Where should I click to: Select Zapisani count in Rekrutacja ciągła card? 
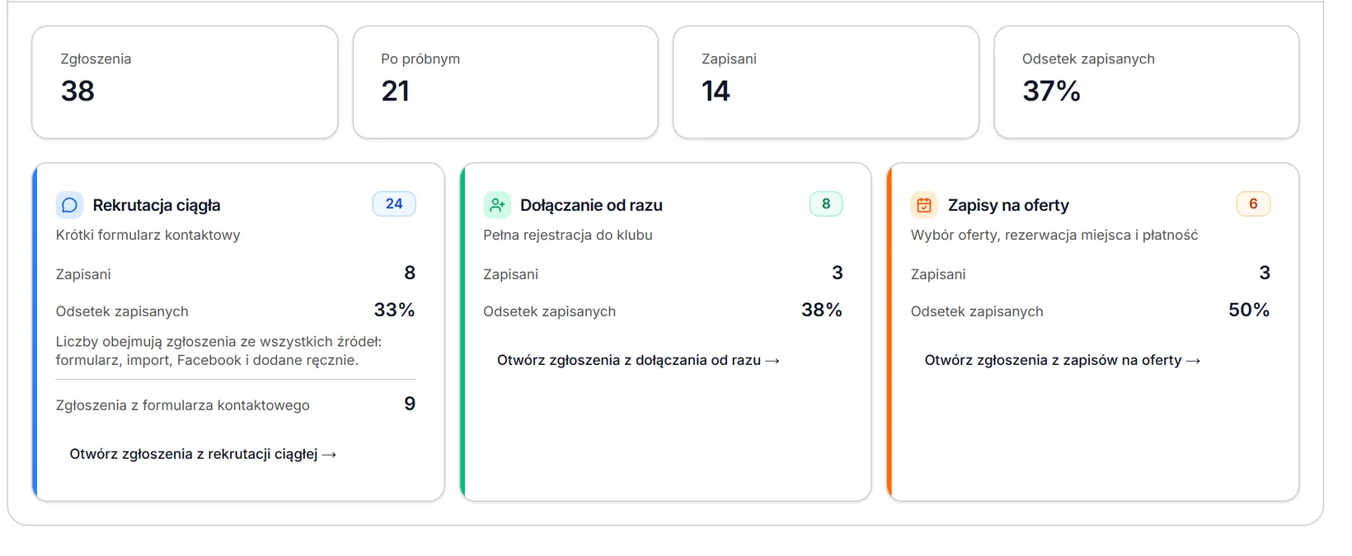tap(410, 273)
